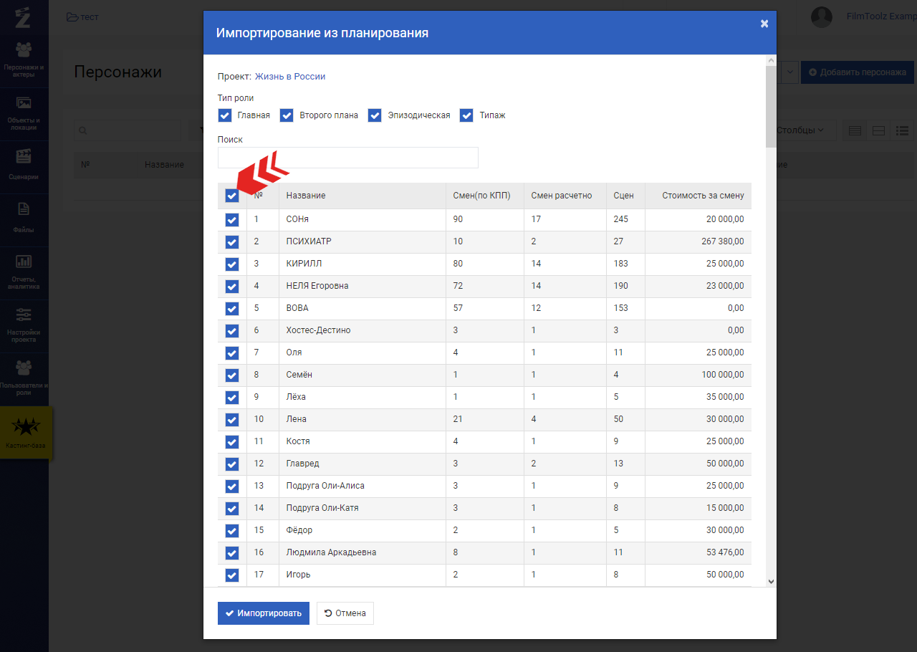Viewport: 917px width, 652px height.
Task: Switch to table list view icon
Action: pyautogui.click(x=855, y=130)
